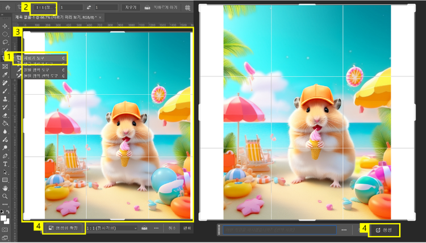
Task: Click the top-center crop handle in left canvas
Action: pyautogui.click(x=118, y=32)
